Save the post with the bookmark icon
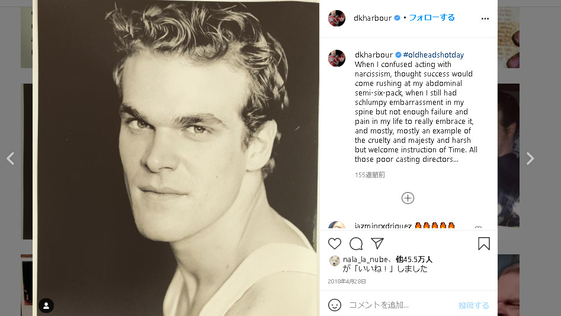The image size is (561, 316). (484, 244)
